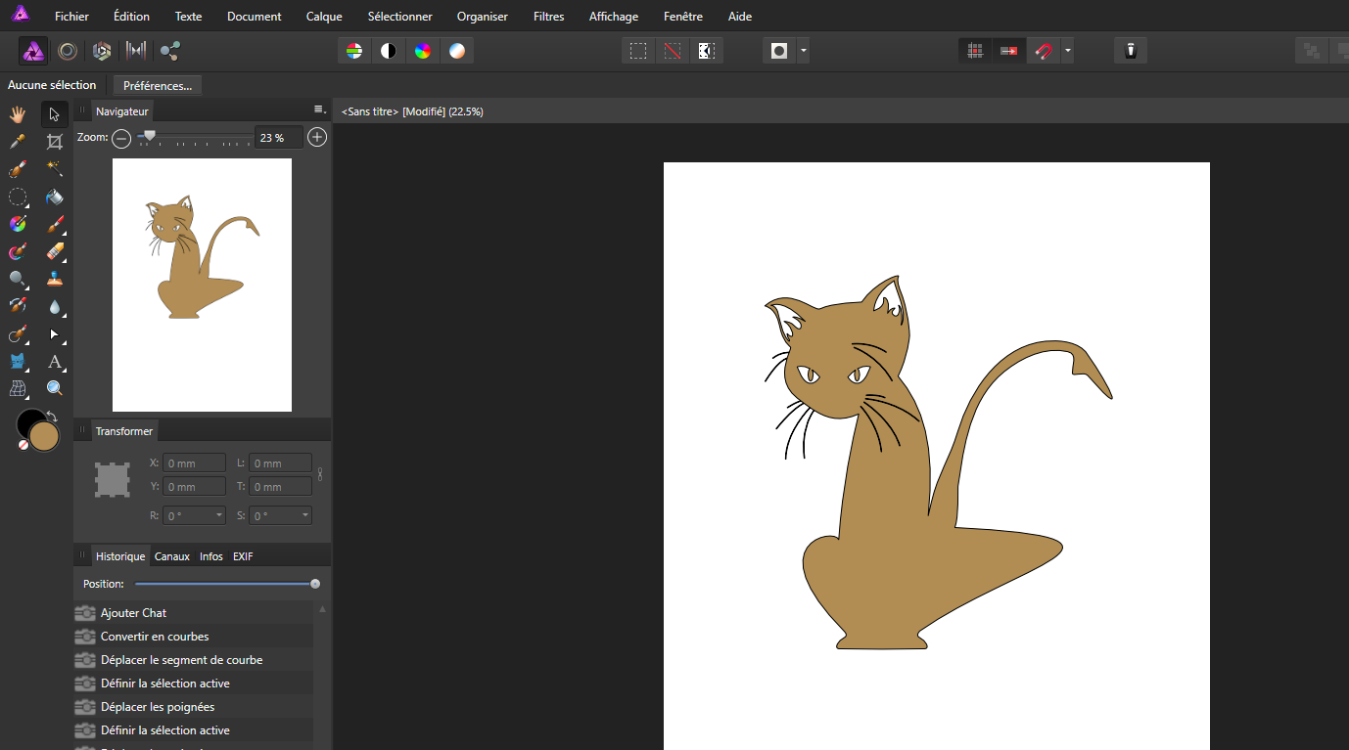
Task: Toggle the grid display button
Action: 975,51
